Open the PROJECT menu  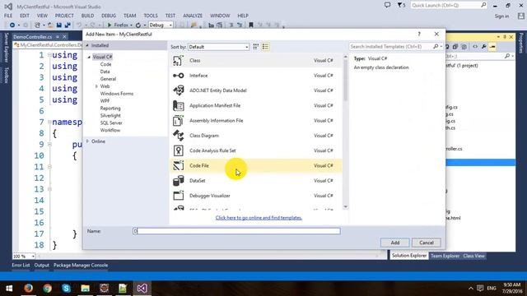click(64, 16)
